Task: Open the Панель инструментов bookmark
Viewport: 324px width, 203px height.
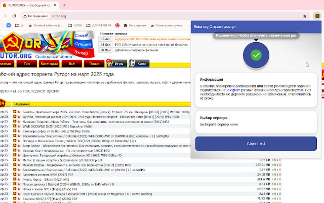Action: coord(168,25)
